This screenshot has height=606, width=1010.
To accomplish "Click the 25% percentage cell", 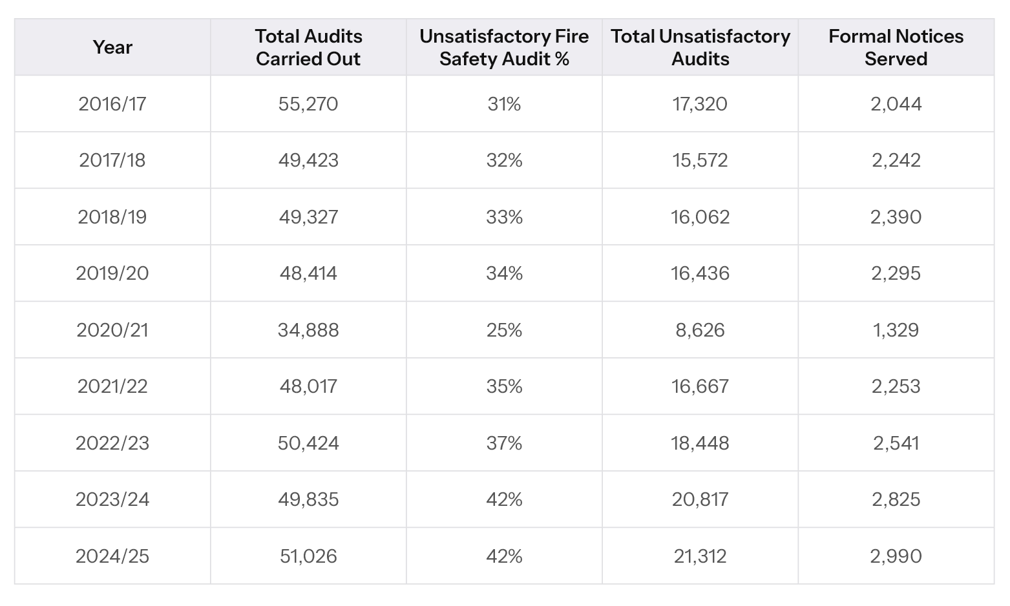I will [x=504, y=330].
